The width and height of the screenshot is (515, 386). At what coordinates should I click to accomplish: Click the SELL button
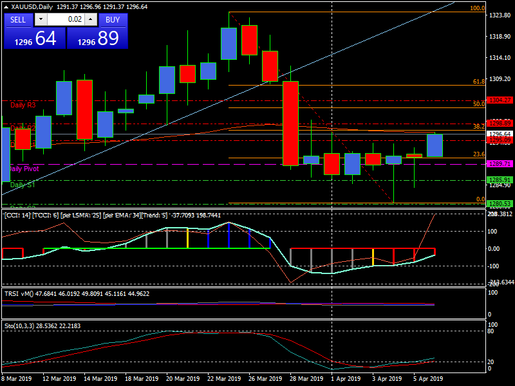tap(18, 20)
